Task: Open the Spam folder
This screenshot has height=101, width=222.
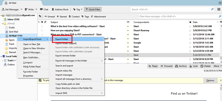Action: point(10,40)
